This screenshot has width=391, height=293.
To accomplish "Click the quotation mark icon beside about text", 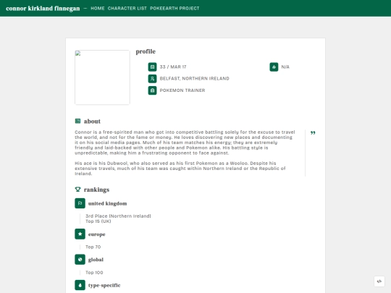I will point(313,133).
